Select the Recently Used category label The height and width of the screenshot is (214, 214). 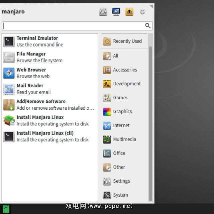[x=127, y=41]
